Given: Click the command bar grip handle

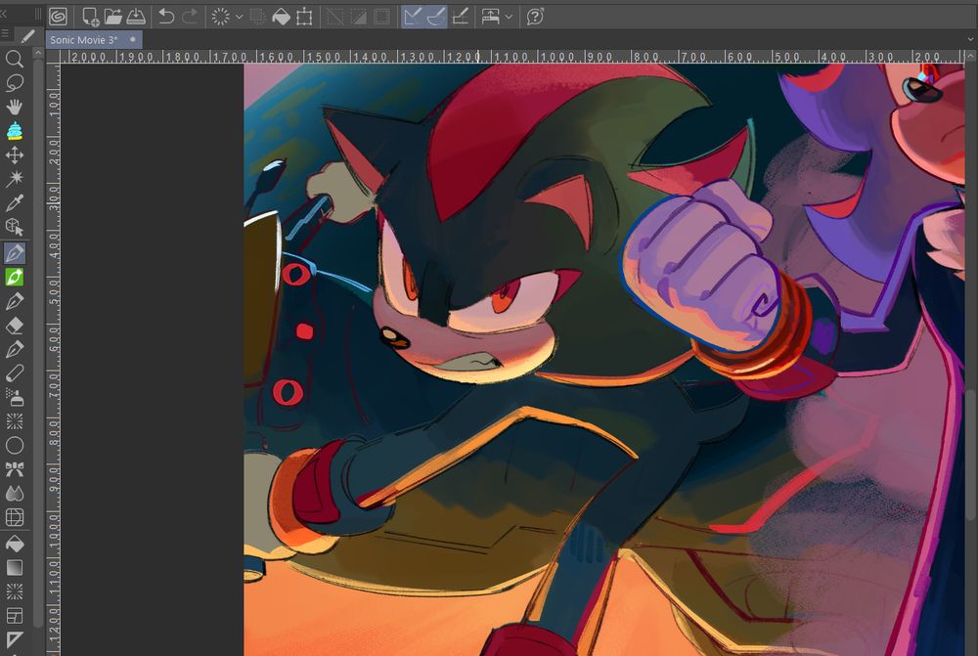Looking at the screenshot, I should pos(38,15).
